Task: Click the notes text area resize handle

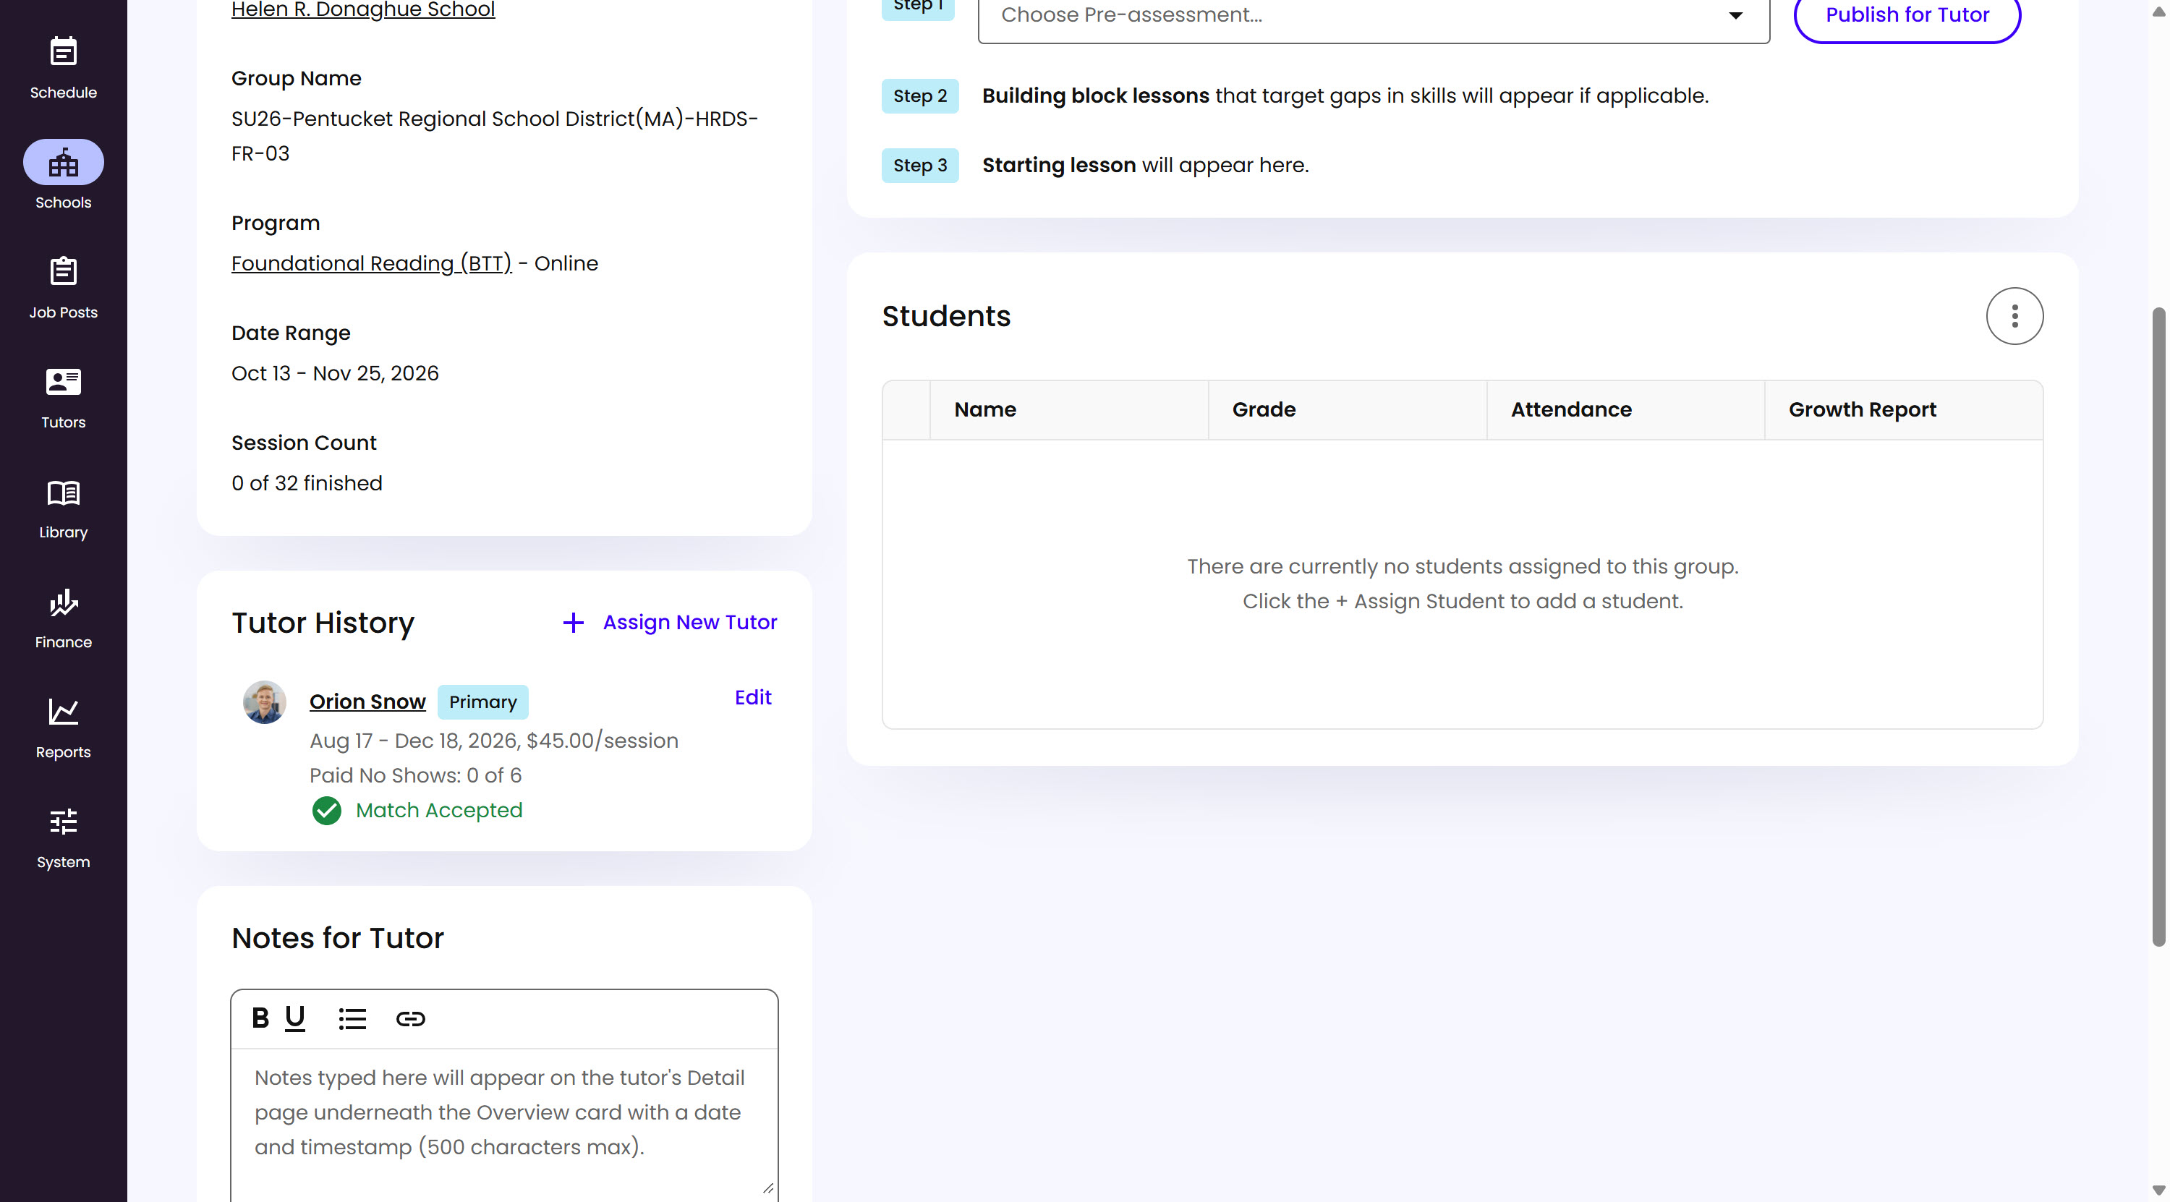Action: point(767,1188)
